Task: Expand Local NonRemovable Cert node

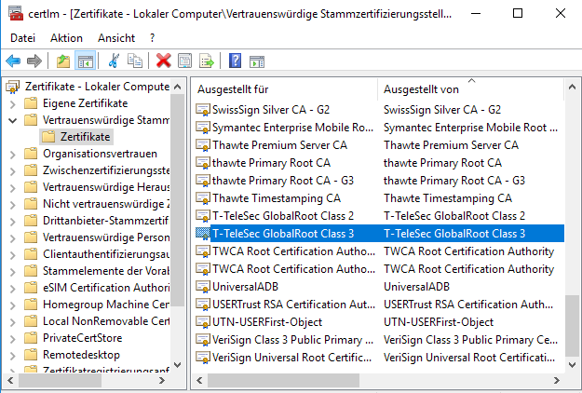Action: click(x=13, y=322)
